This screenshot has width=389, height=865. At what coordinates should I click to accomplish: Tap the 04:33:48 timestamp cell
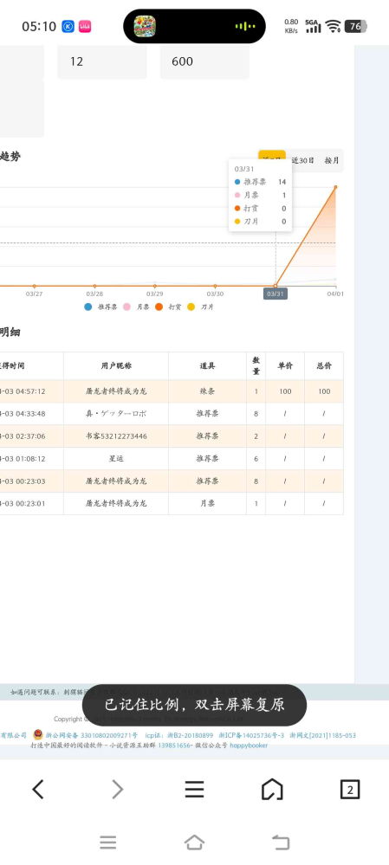[x=31, y=414]
